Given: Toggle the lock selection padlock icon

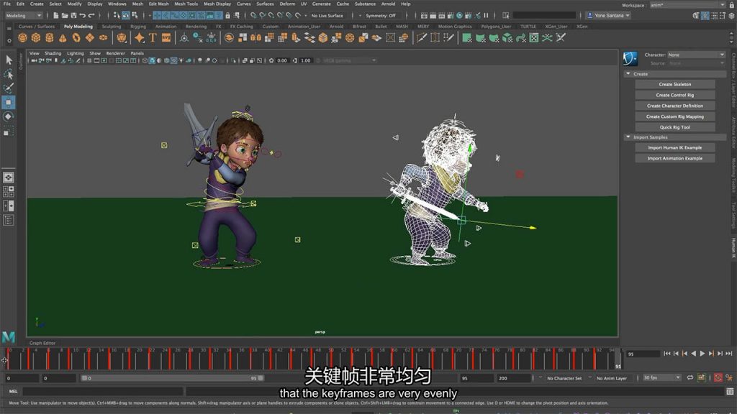Looking at the screenshot, I should [x=228, y=16].
